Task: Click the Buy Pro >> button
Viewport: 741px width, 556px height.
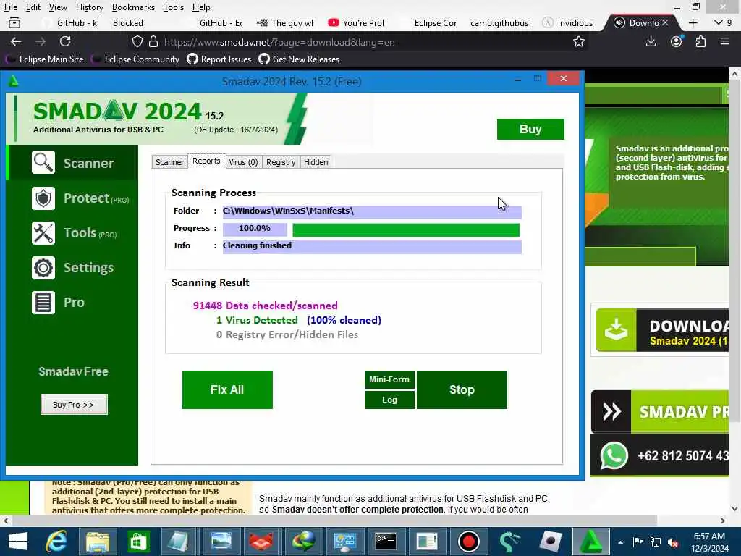Action: coord(74,405)
